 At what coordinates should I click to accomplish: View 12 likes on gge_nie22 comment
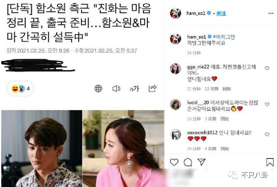[x=212, y=89]
